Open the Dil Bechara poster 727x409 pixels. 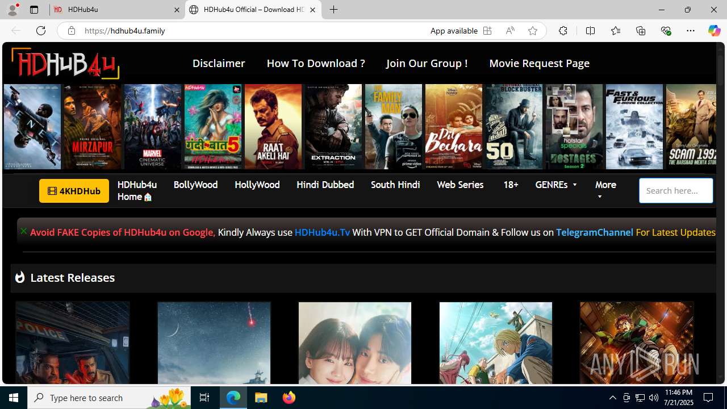(454, 127)
